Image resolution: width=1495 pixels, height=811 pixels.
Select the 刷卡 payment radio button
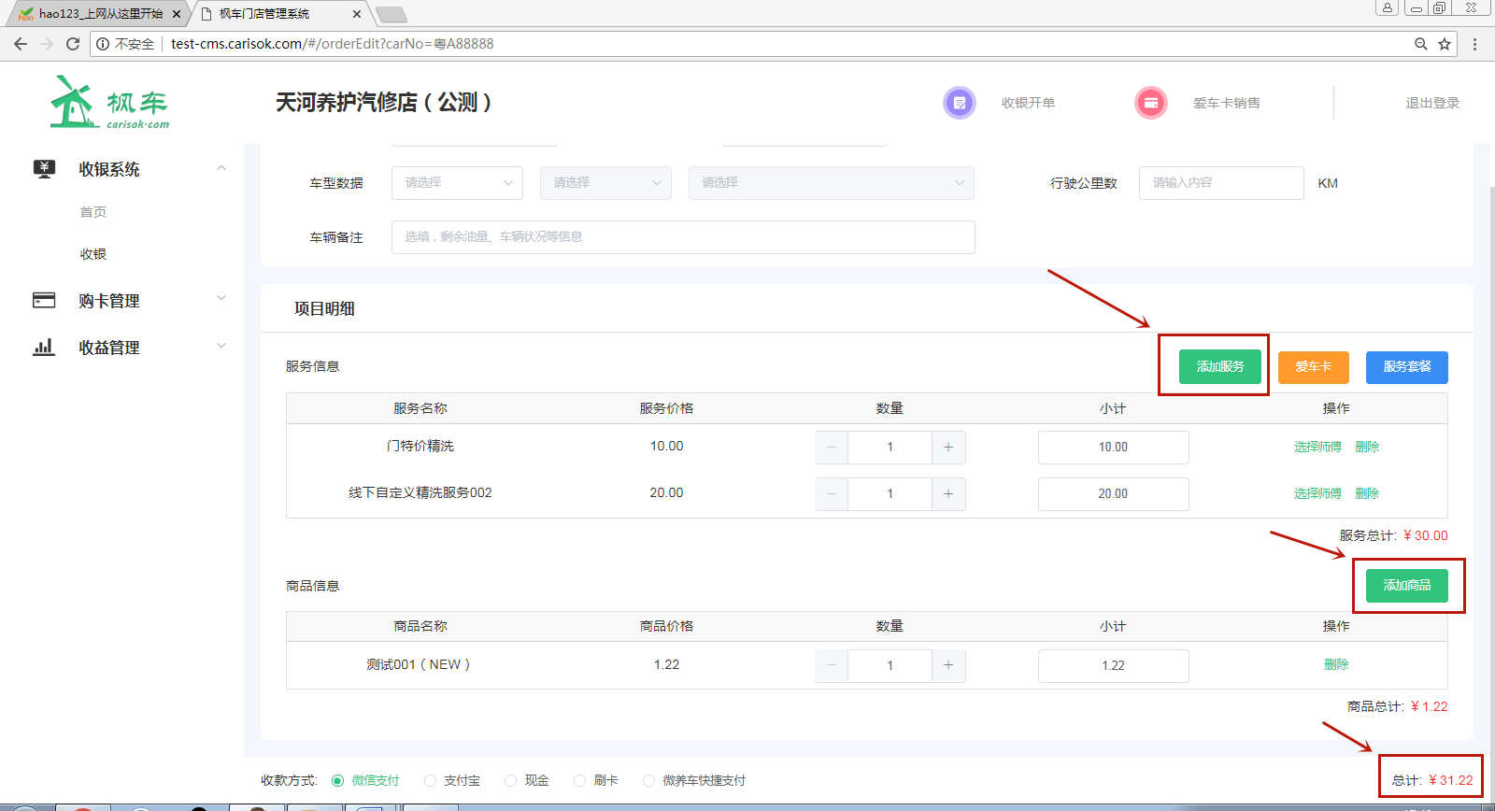580,780
